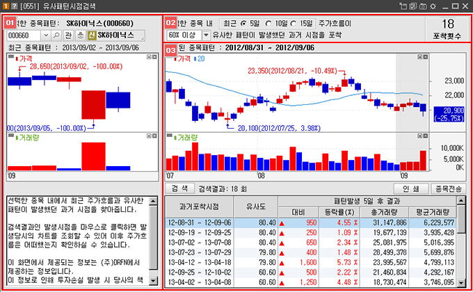Click the 신 badge beside SK하이닉스

[92, 35]
